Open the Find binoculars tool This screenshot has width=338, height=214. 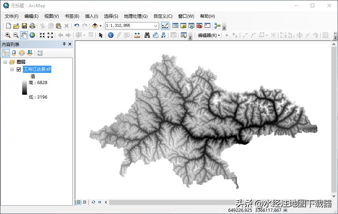click(x=147, y=35)
